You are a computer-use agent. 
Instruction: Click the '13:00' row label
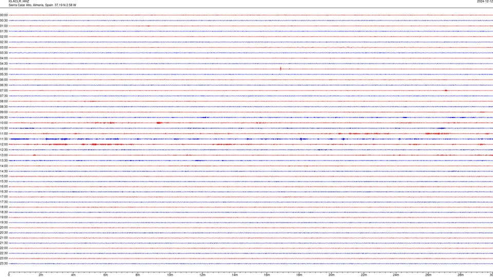[4, 155]
